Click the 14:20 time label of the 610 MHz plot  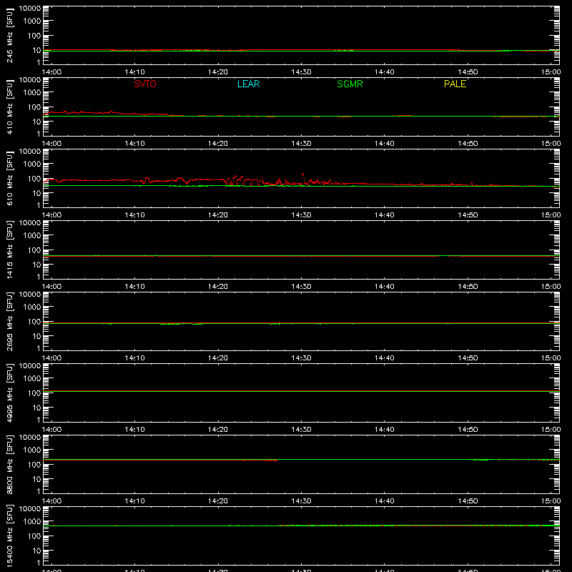coord(218,215)
